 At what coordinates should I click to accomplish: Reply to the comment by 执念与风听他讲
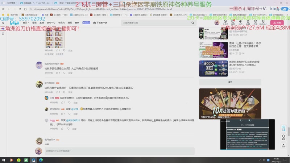point(70,73)
